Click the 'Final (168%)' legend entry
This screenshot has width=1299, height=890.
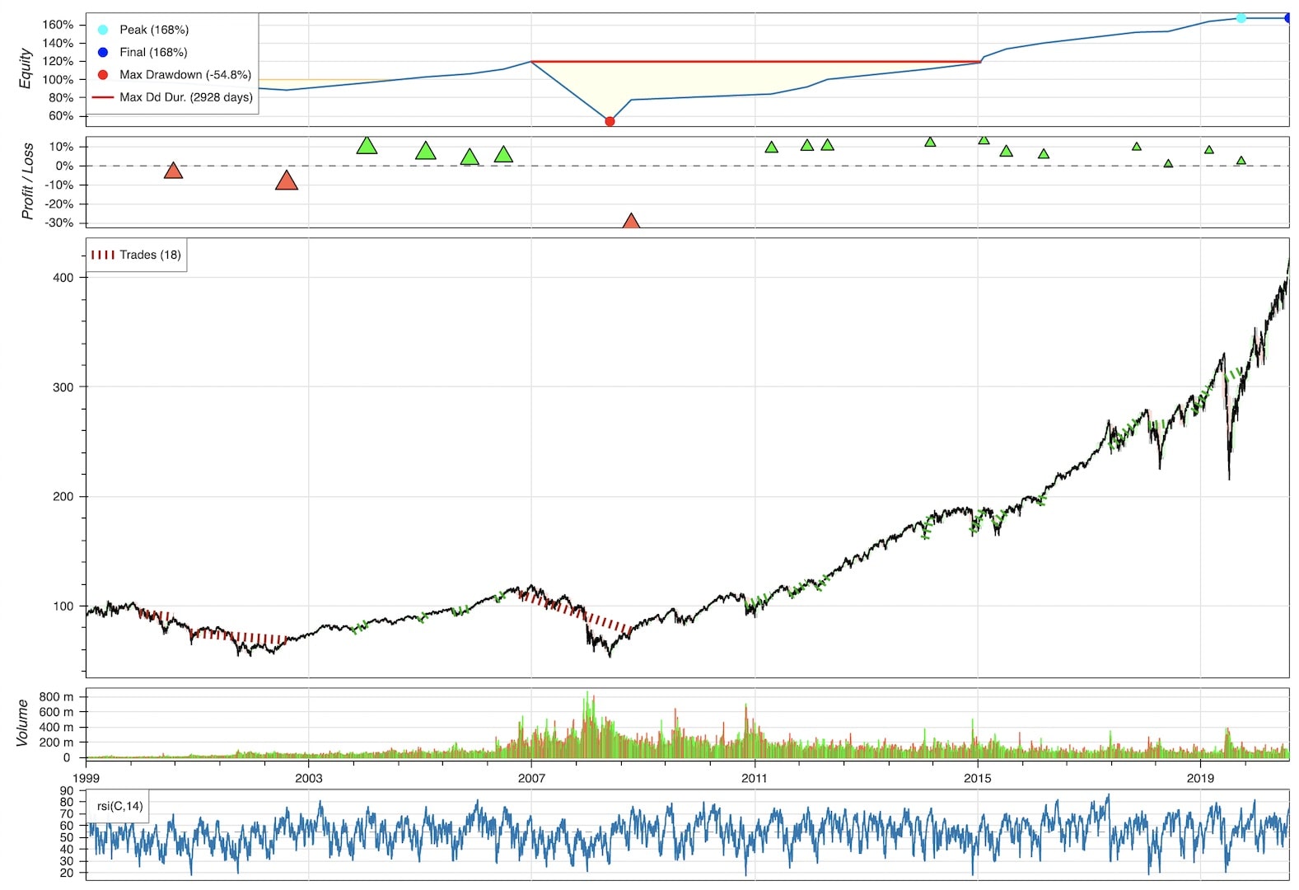(x=153, y=52)
